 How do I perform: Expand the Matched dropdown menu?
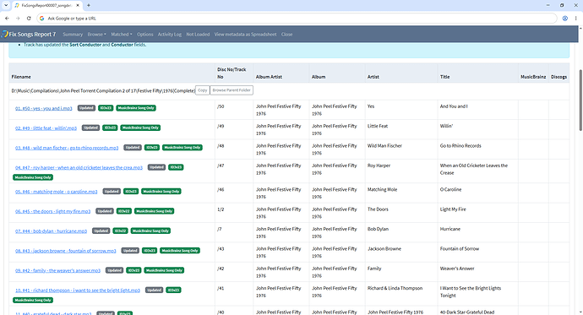[x=122, y=34]
